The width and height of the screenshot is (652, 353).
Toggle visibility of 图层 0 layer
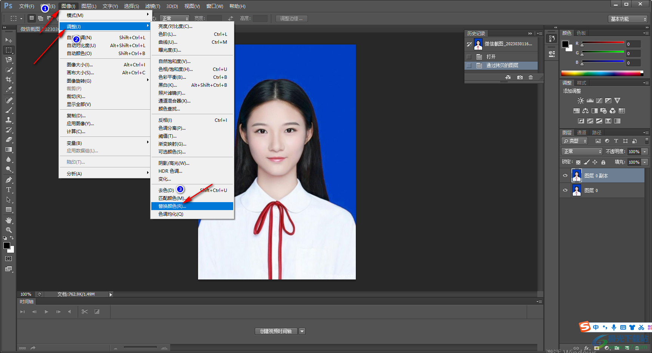tap(565, 190)
